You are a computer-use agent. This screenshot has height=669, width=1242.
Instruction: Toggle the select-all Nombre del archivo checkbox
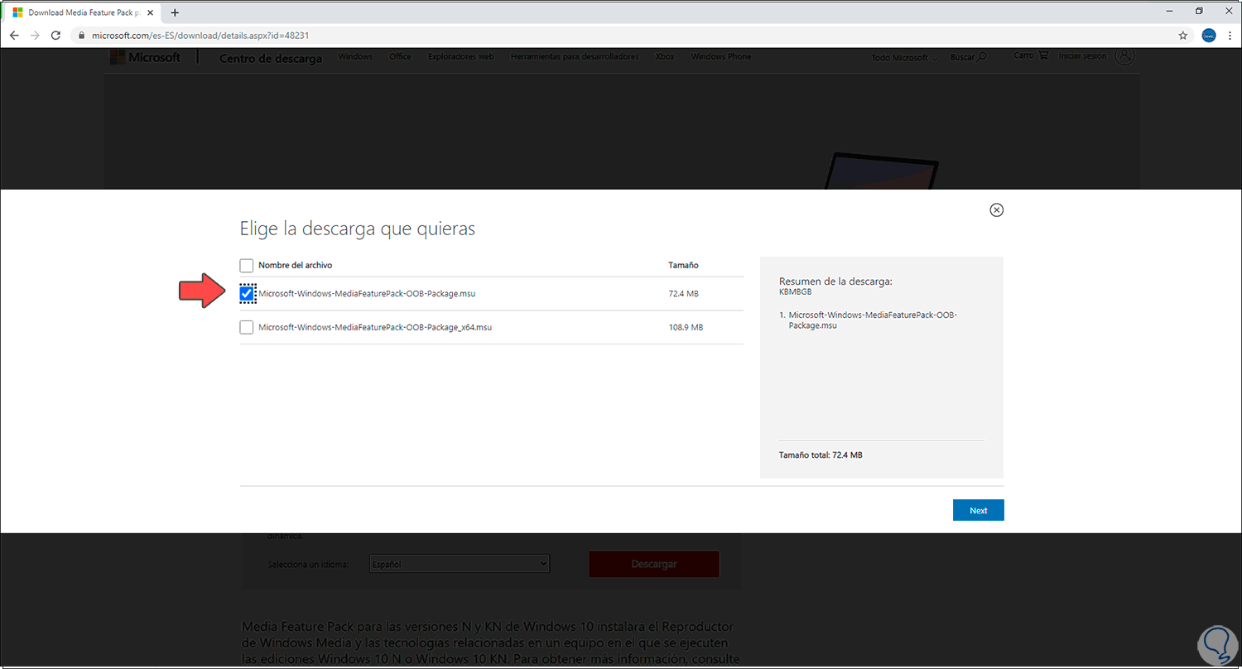(x=247, y=266)
